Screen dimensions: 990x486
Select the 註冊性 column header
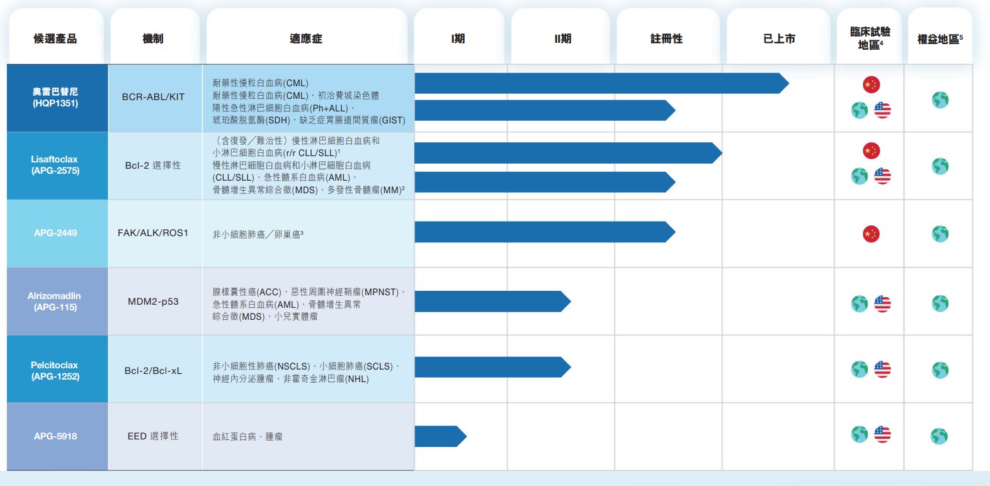tap(668, 37)
